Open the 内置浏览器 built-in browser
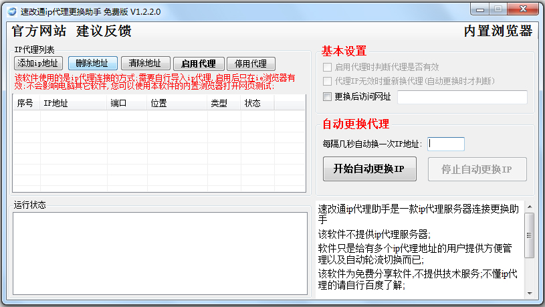The width and height of the screenshot is (545, 307). tap(498, 31)
